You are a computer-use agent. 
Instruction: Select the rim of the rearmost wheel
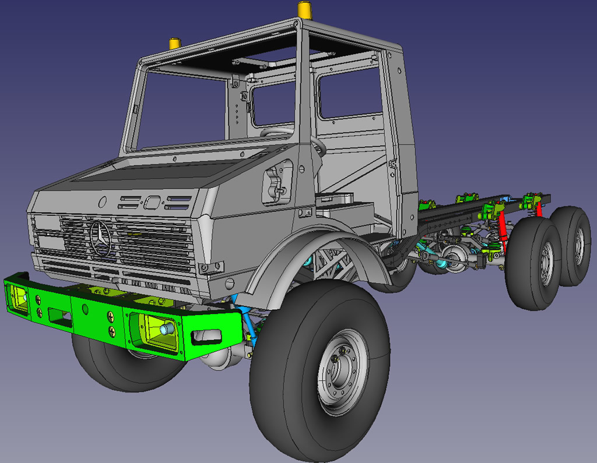pos(580,246)
